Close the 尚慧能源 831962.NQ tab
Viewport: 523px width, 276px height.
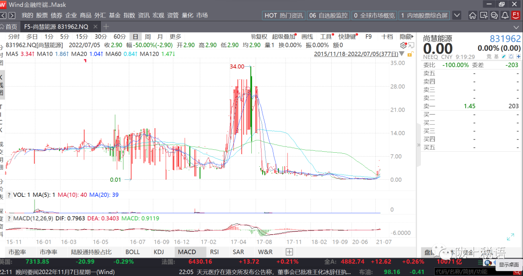tap(95, 27)
